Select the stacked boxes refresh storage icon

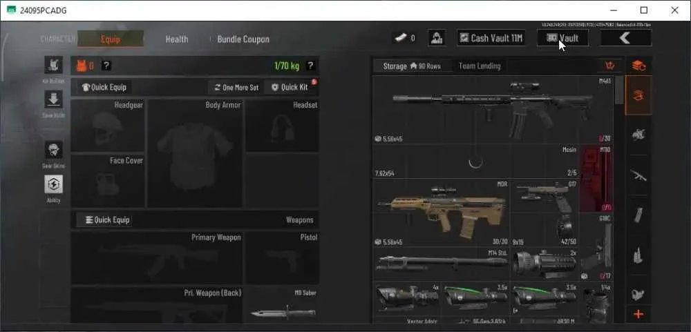pyautogui.click(x=638, y=66)
